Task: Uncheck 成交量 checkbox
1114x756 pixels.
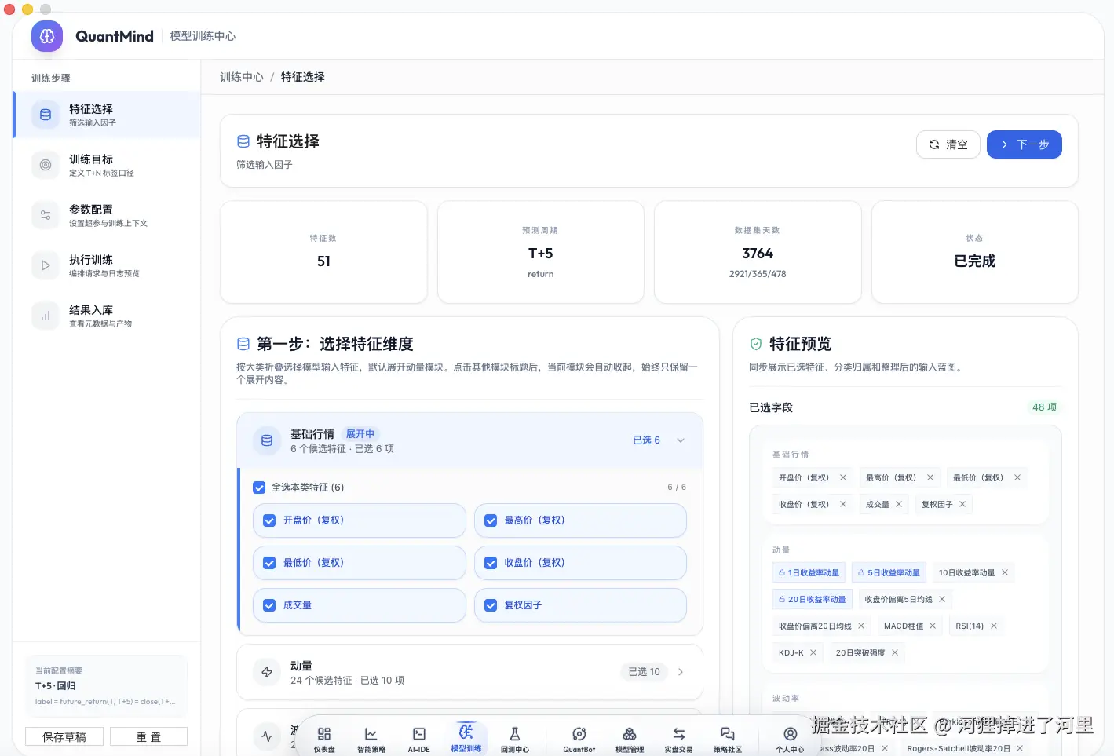Action: coord(269,605)
